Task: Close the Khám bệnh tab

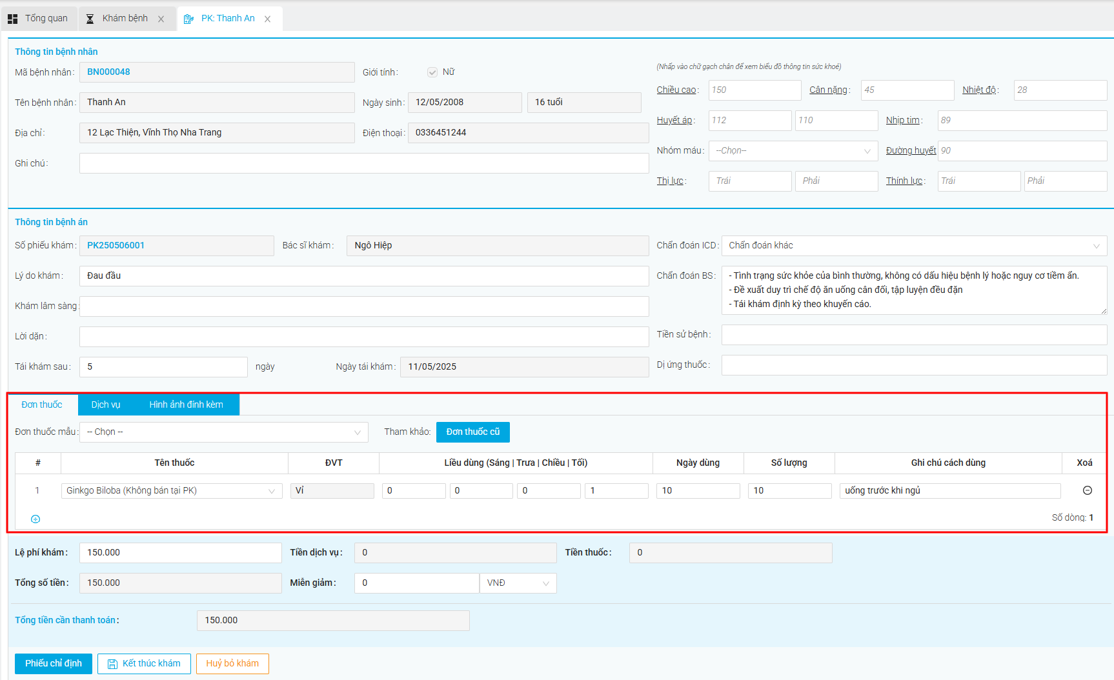Action: click(x=161, y=19)
